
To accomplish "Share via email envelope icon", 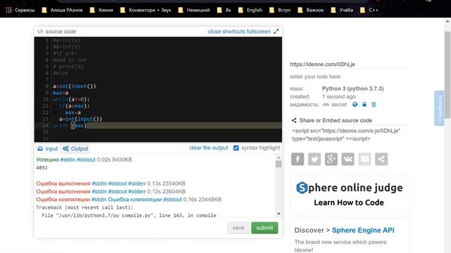I will pos(365,160).
